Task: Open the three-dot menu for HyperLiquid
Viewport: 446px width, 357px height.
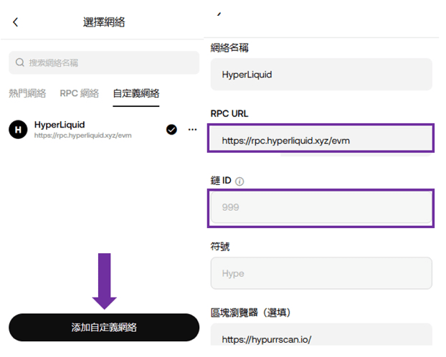Action: point(193,130)
